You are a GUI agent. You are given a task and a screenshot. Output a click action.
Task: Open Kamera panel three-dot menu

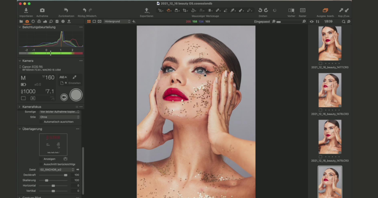point(81,61)
